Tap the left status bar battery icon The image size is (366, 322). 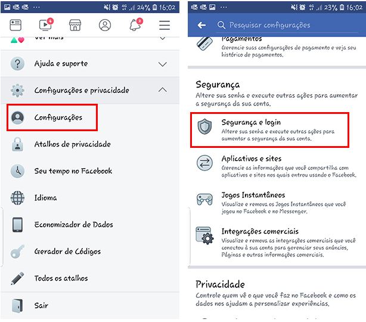[x=154, y=7]
